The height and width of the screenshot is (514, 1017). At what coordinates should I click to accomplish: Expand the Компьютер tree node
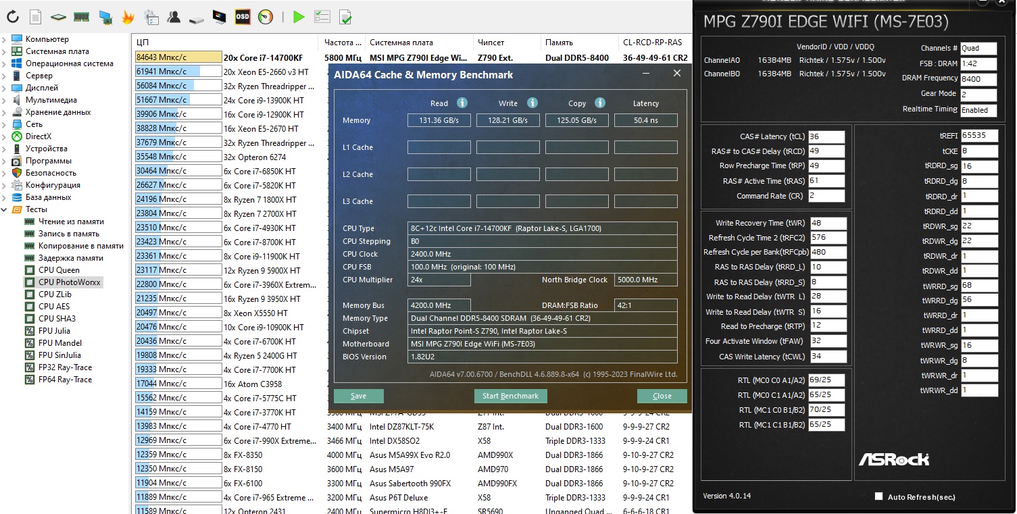5,39
